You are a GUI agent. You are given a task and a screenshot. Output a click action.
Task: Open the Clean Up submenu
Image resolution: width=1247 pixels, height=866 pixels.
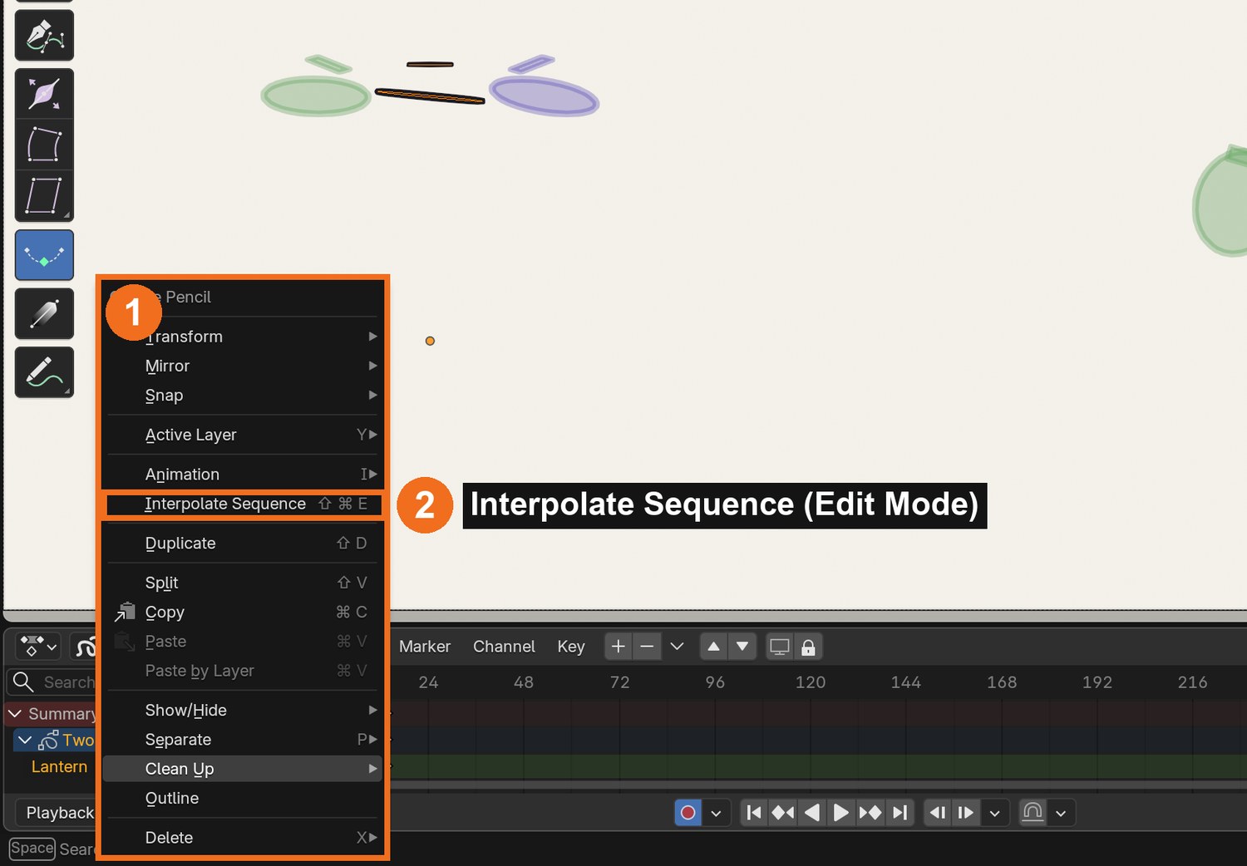pos(243,769)
